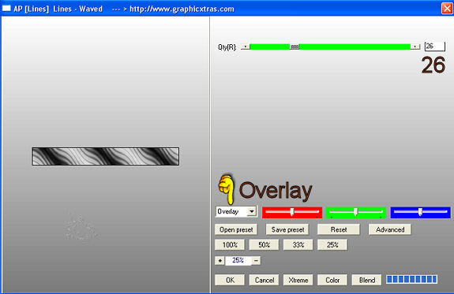Click the plus zoom stepper button
The image size is (454, 294).
(x=219, y=260)
